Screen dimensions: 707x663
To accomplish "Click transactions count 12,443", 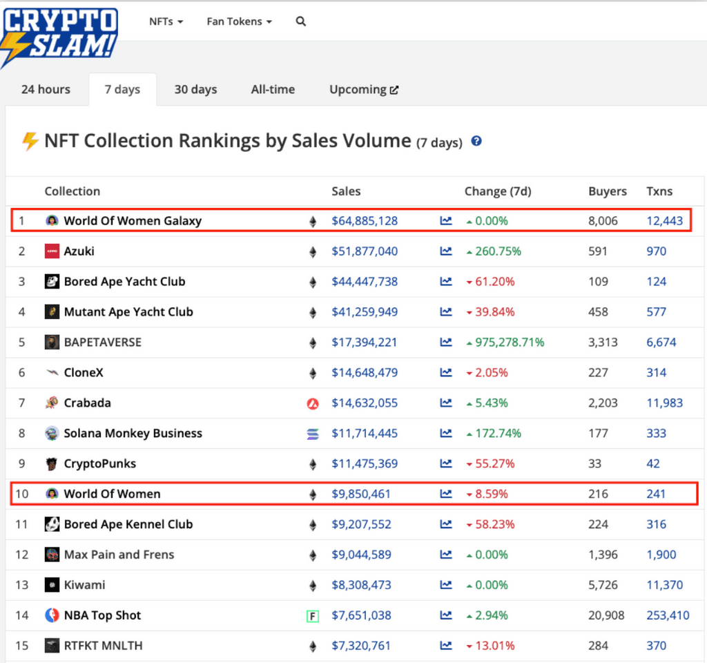I will coord(665,221).
